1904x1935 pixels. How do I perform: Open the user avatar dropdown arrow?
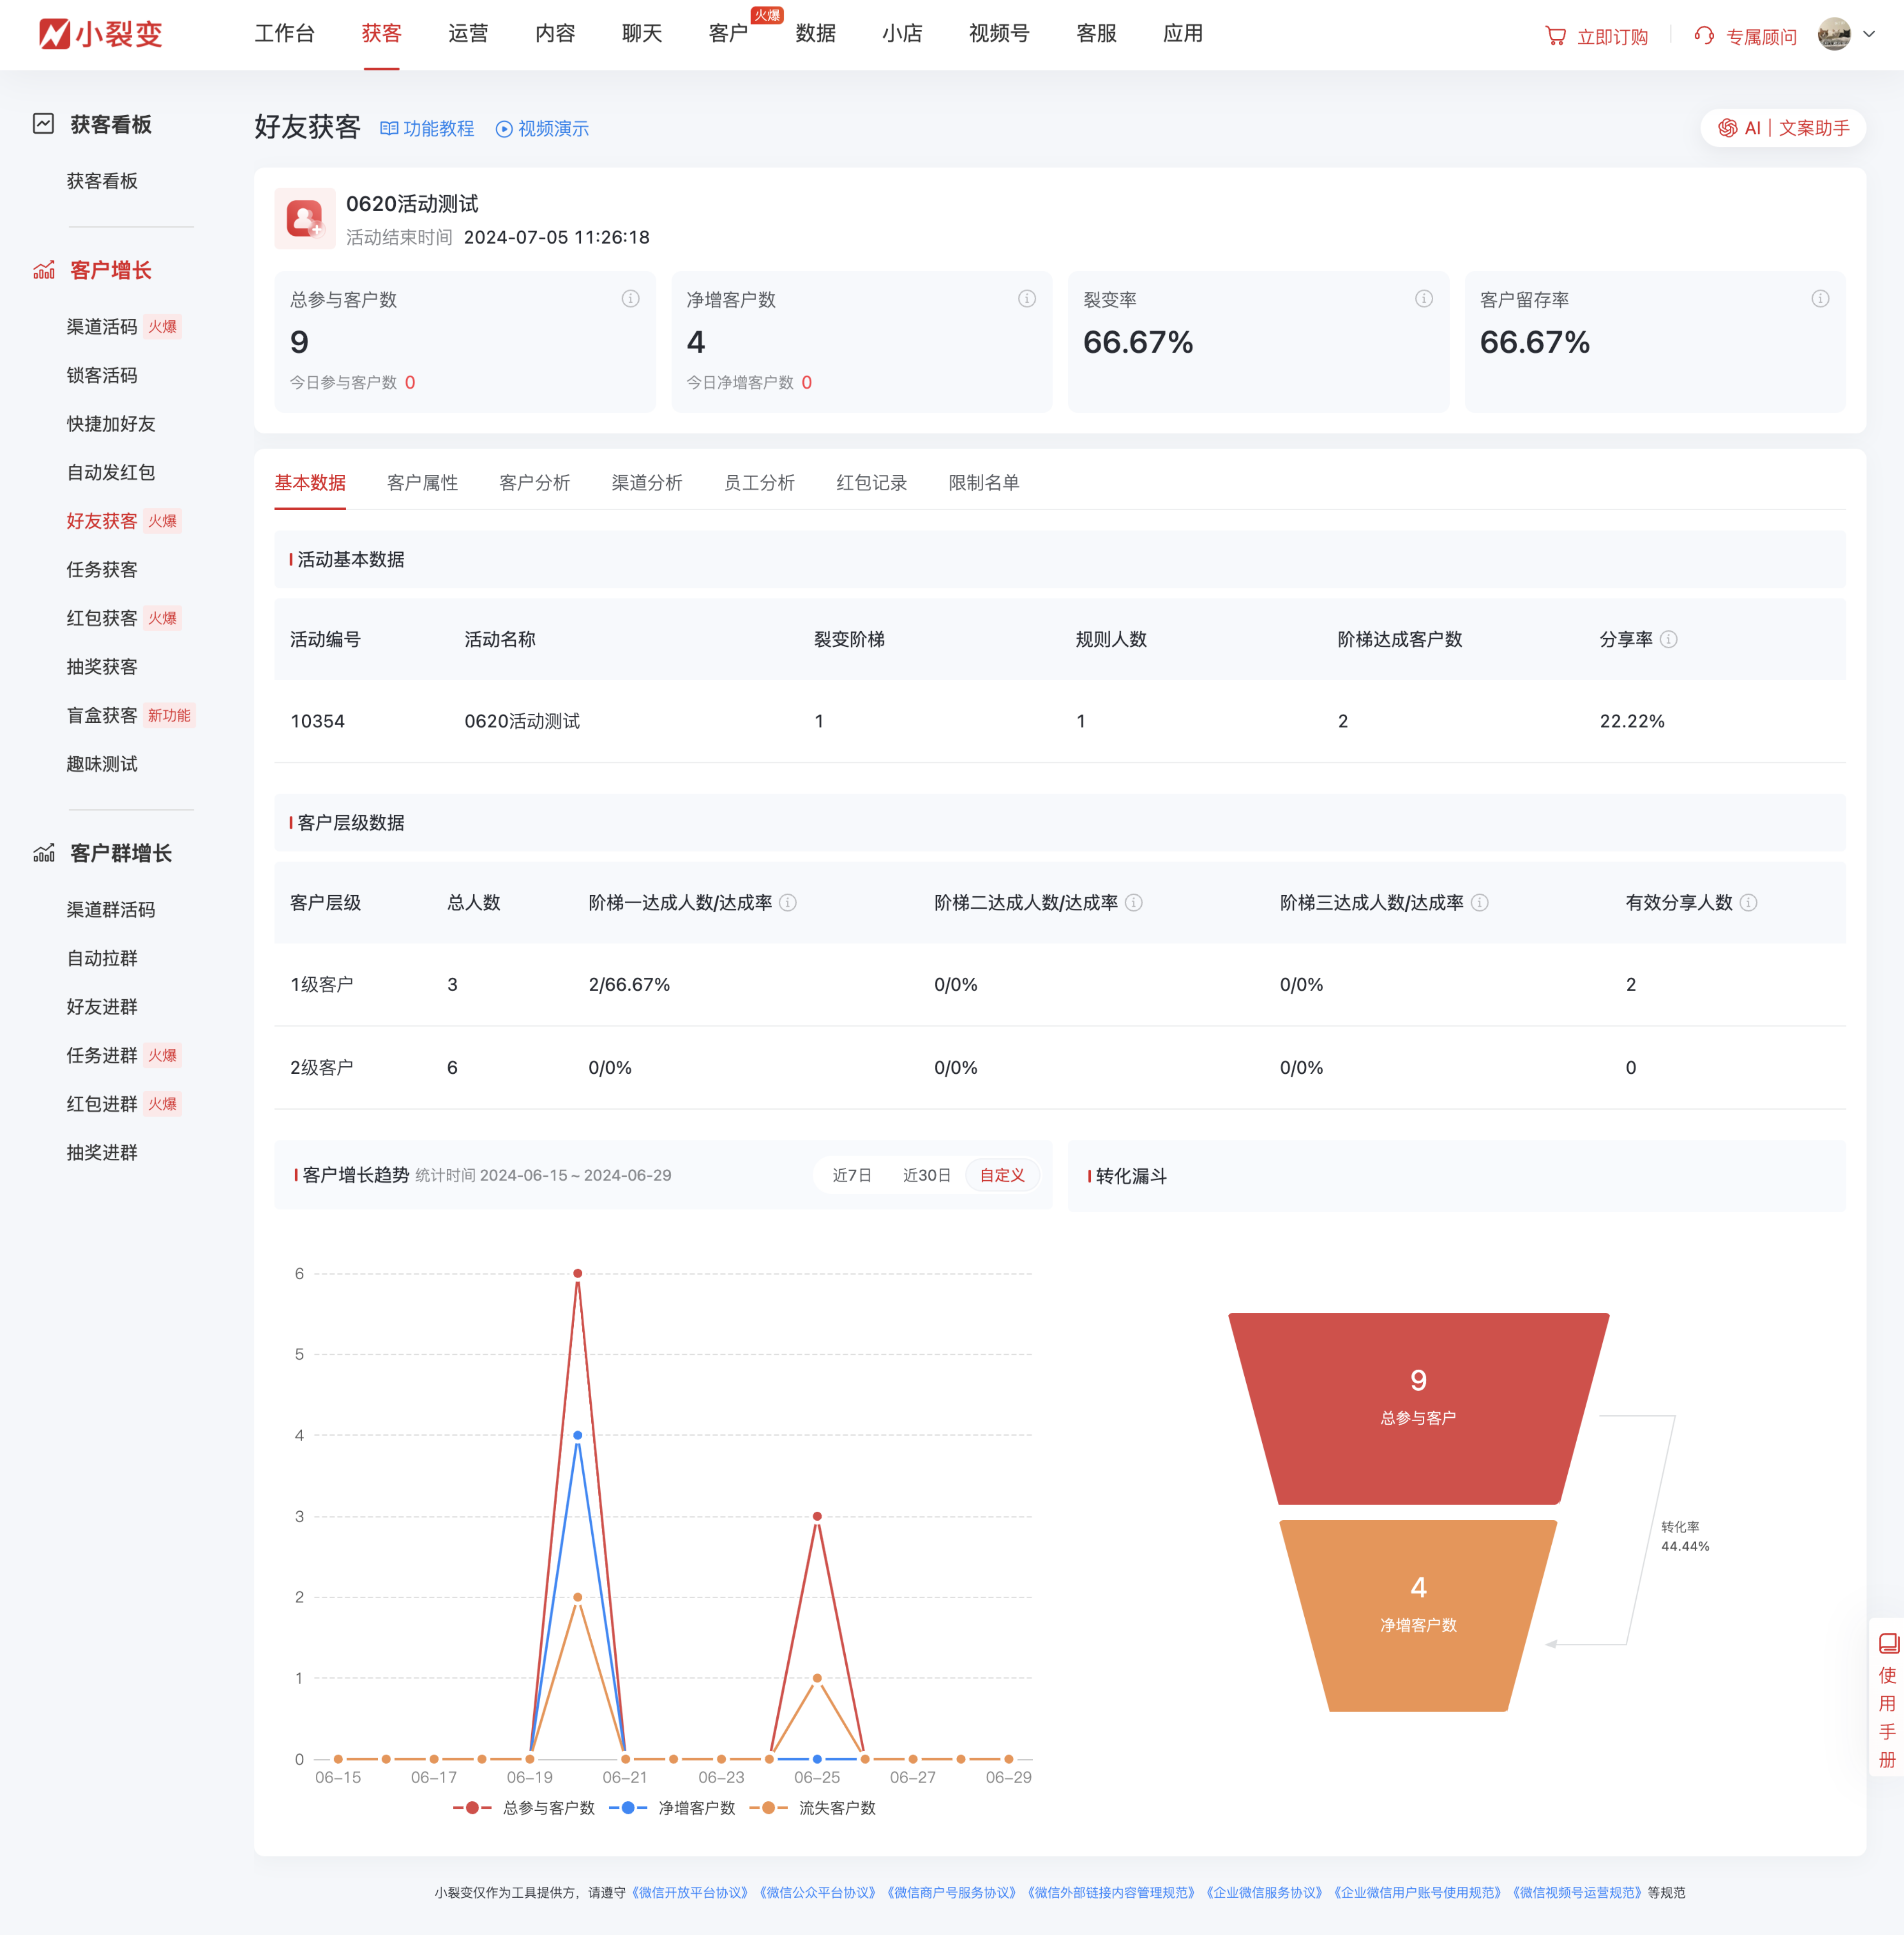pos(1869,34)
